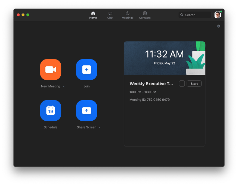The image size is (238, 185).
Task: Open more options for Weekly Executive meeting
Action: [x=181, y=83]
